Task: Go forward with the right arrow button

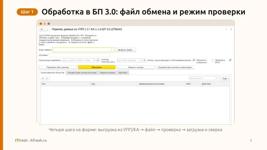Action: click(47, 29)
